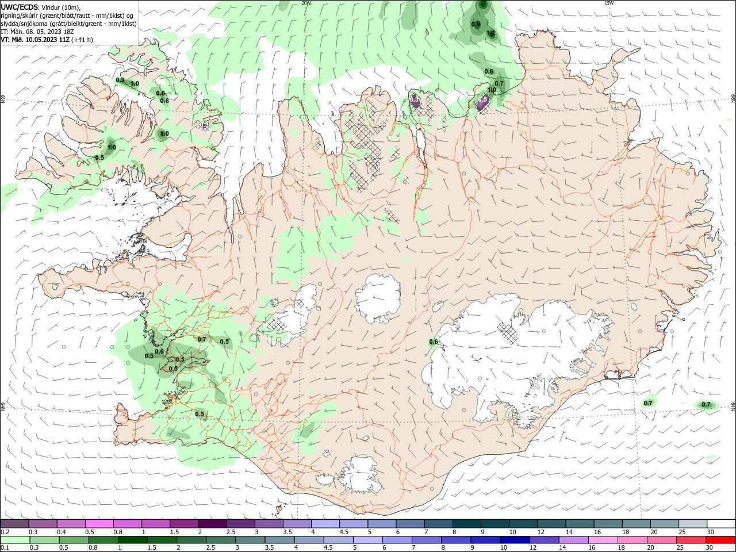The width and height of the screenshot is (736, 552).
Task: Click the 0.6 value beside the Vatnajökull glacier
Action: point(434,342)
